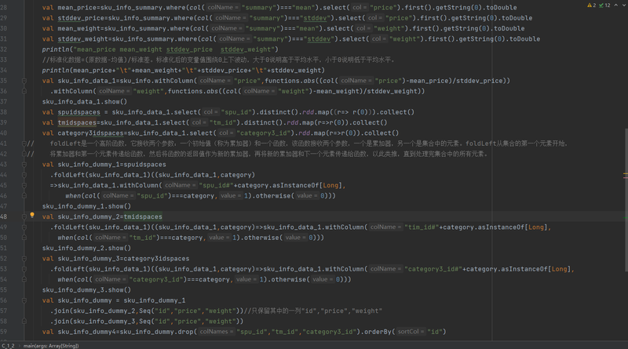
Task: Collapse fold marker on line 43
Action: 24,165
